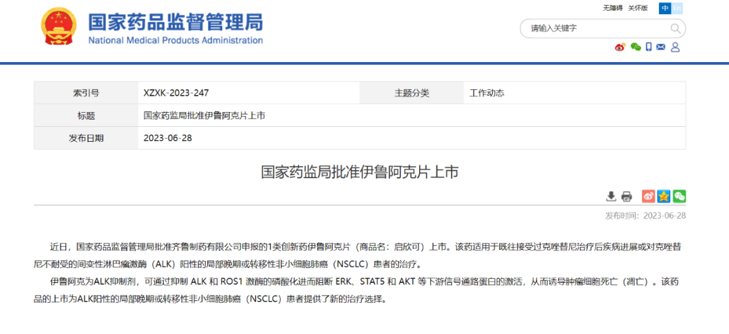Switch language to En (English)
Viewport: 729px width, 334px height.
[x=678, y=8]
